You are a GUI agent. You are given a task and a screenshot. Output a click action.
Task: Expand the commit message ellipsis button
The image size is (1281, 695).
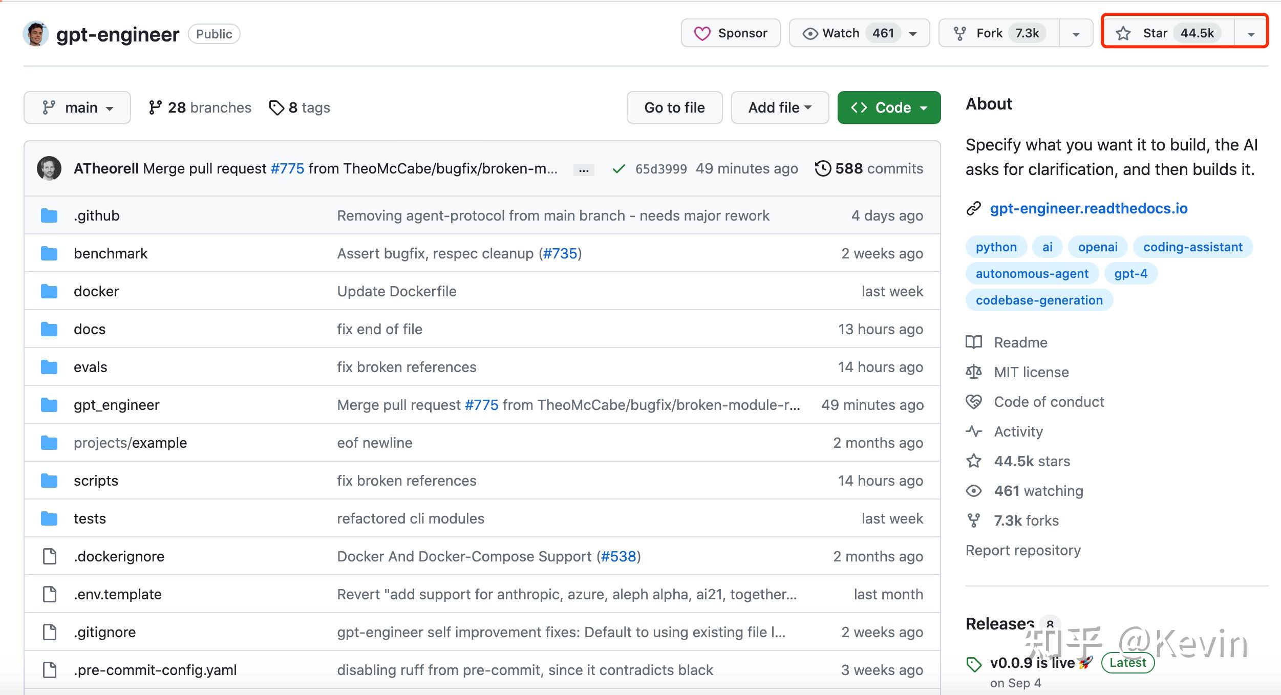[x=584, y=170]
